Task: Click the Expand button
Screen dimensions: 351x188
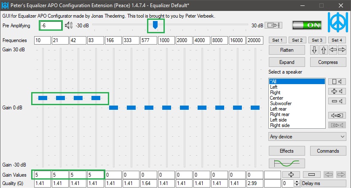Action: coord(287,62)
